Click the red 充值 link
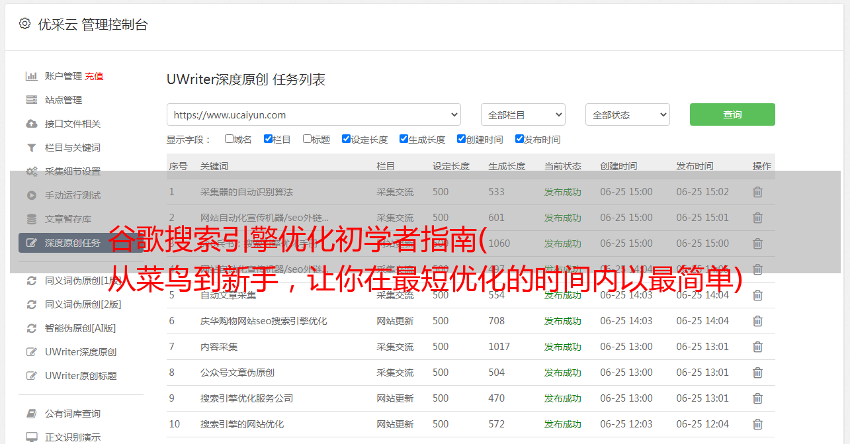Screen dimensions: 850x444 click(94, 76)
